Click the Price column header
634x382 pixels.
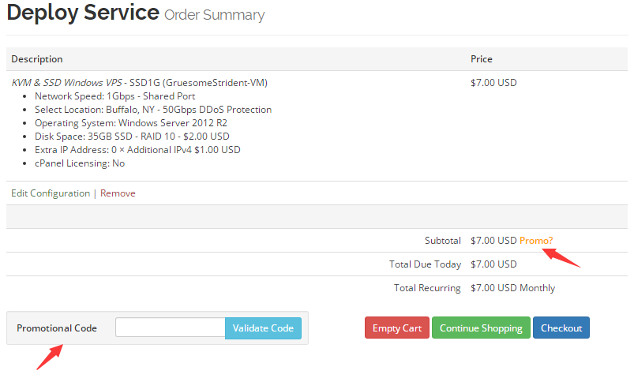pyautogui.click(x=481, y=59)
